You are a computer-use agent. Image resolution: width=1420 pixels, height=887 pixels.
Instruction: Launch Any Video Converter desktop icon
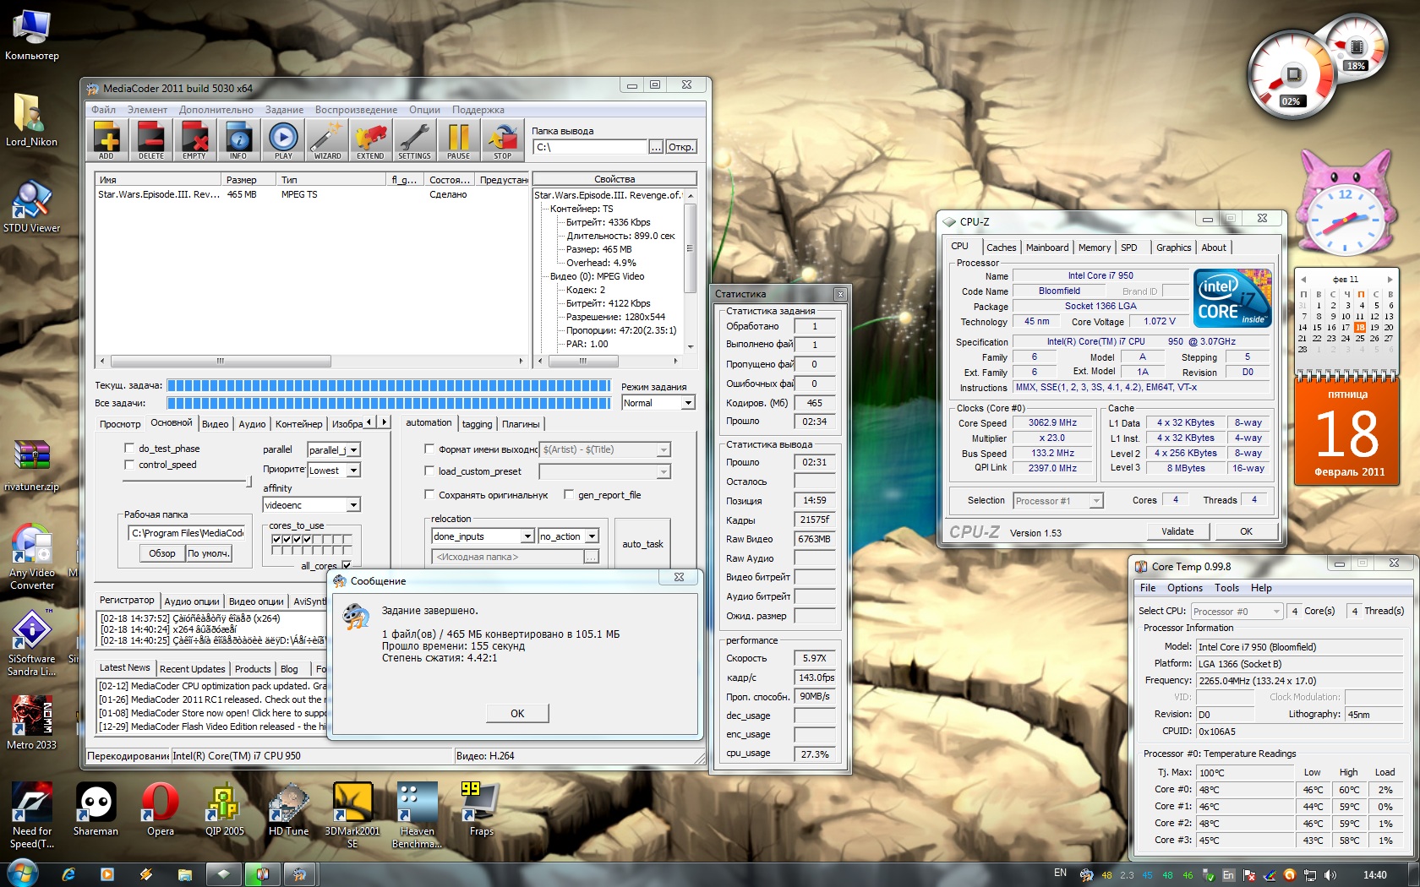tap(32, 556)
